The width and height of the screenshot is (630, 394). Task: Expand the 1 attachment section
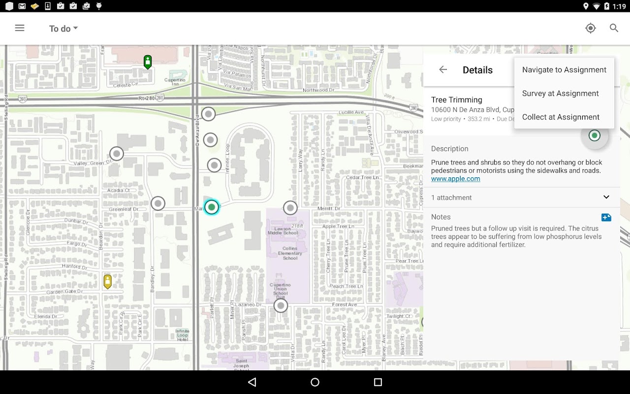pos(522,197)
